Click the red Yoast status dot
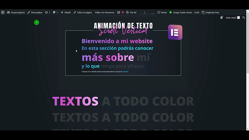 (123, 12)
